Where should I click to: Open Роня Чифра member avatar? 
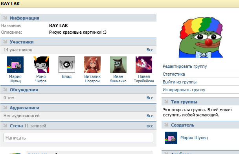pos(41,65)
